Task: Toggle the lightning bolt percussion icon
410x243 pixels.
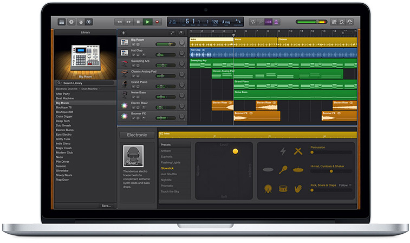Action: tap(283, 151)
